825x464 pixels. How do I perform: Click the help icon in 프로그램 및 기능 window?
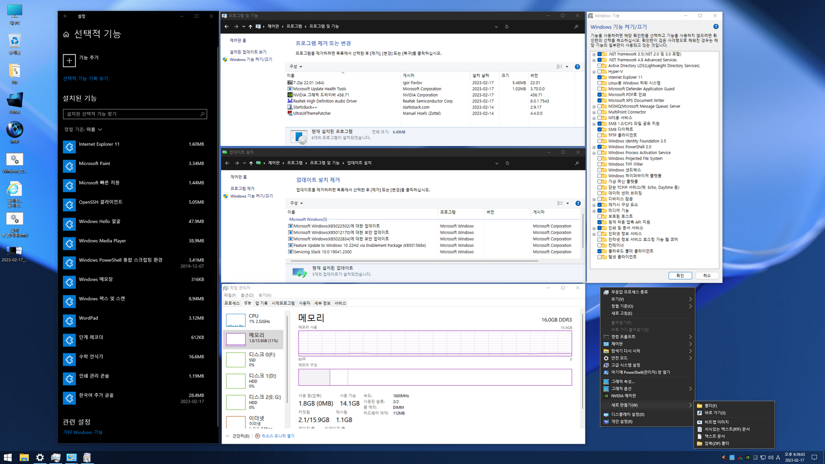(x=577, y=67)
